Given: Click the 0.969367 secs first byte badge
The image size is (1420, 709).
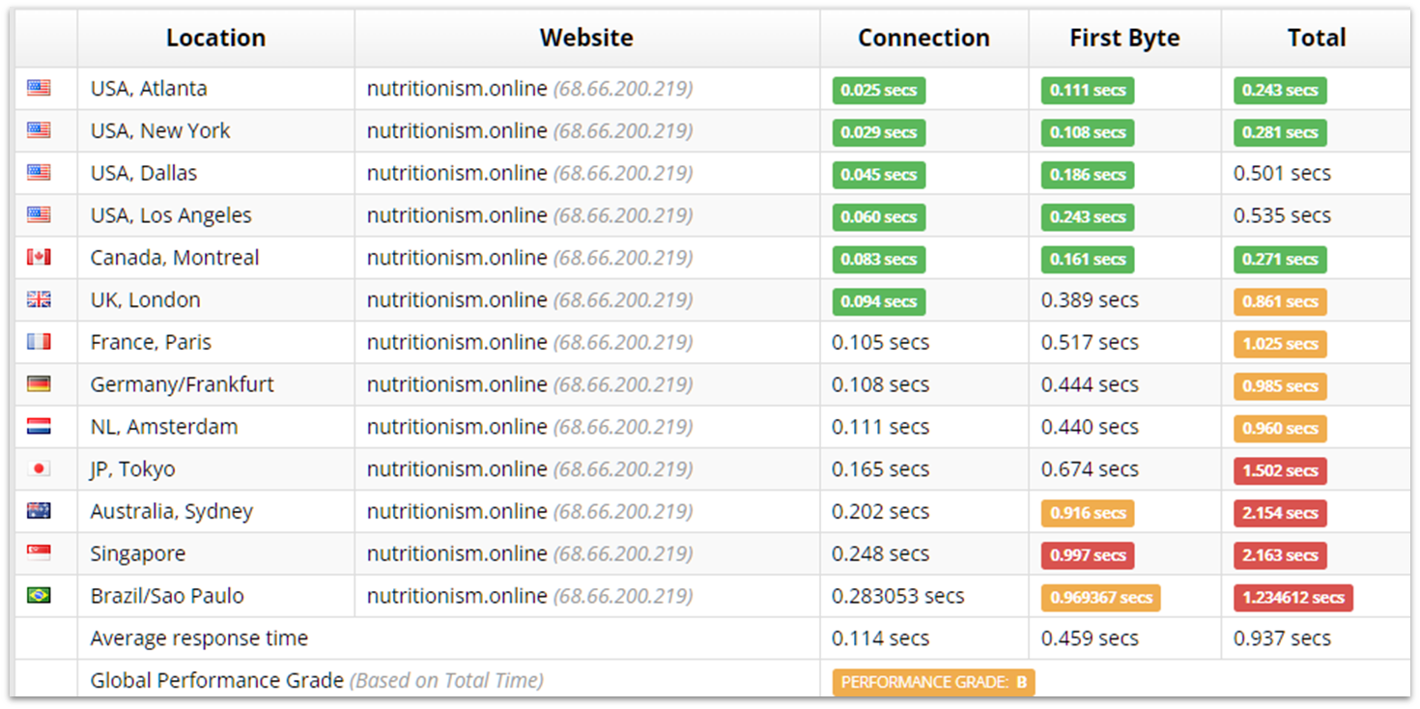Looking at the screenshot, I should 1100,598.
